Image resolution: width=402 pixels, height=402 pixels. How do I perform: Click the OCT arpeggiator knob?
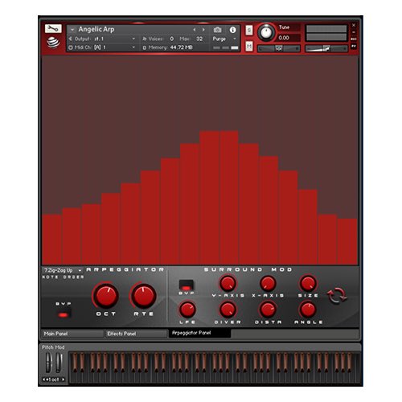click(105, 295)
